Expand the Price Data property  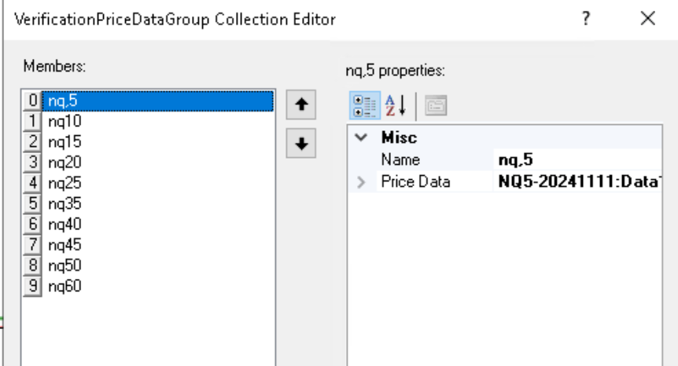tap(362, 182)
